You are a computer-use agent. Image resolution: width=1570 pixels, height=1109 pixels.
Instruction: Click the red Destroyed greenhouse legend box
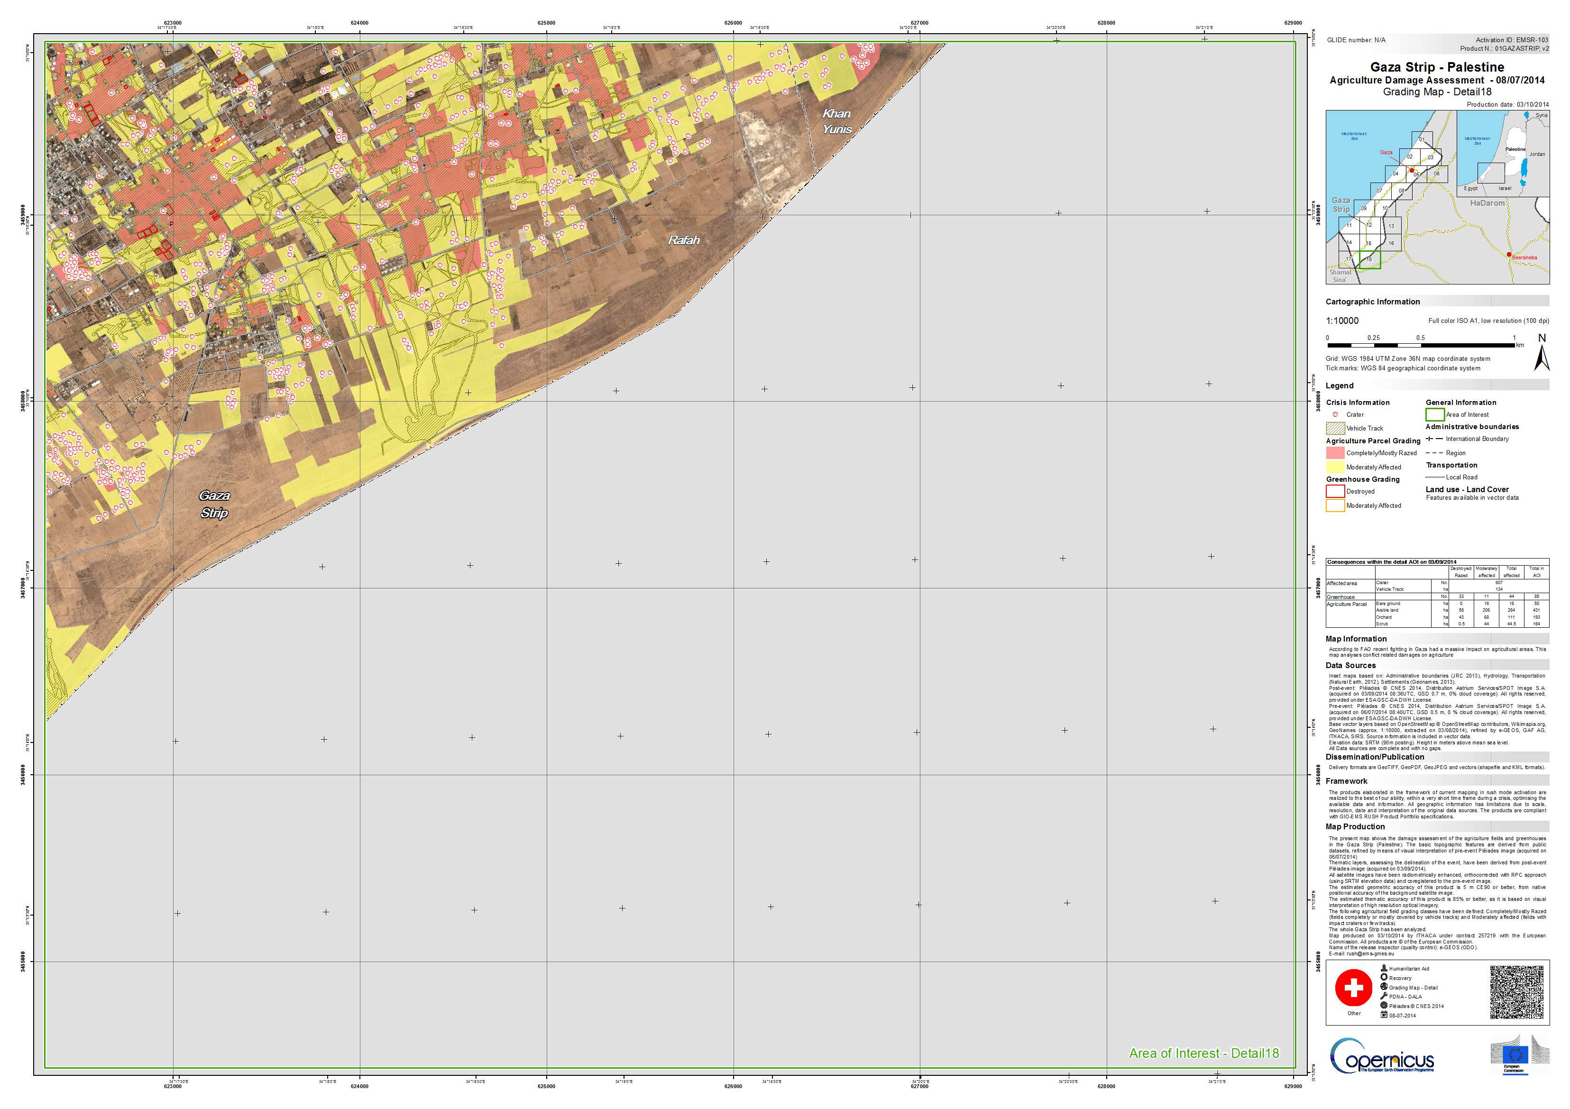pos(1335,492)
